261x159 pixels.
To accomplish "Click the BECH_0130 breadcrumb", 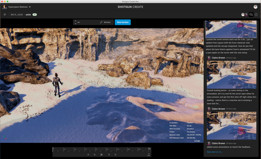I will point(17,15).
